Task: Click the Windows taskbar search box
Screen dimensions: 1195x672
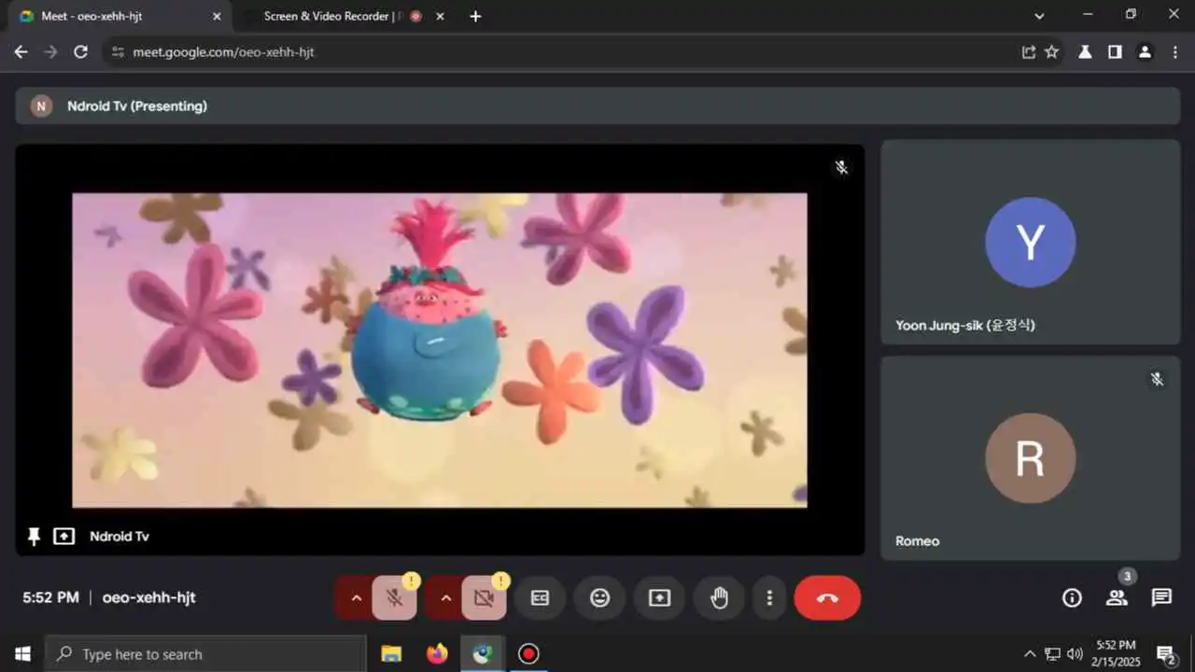Action: point(205,654)
